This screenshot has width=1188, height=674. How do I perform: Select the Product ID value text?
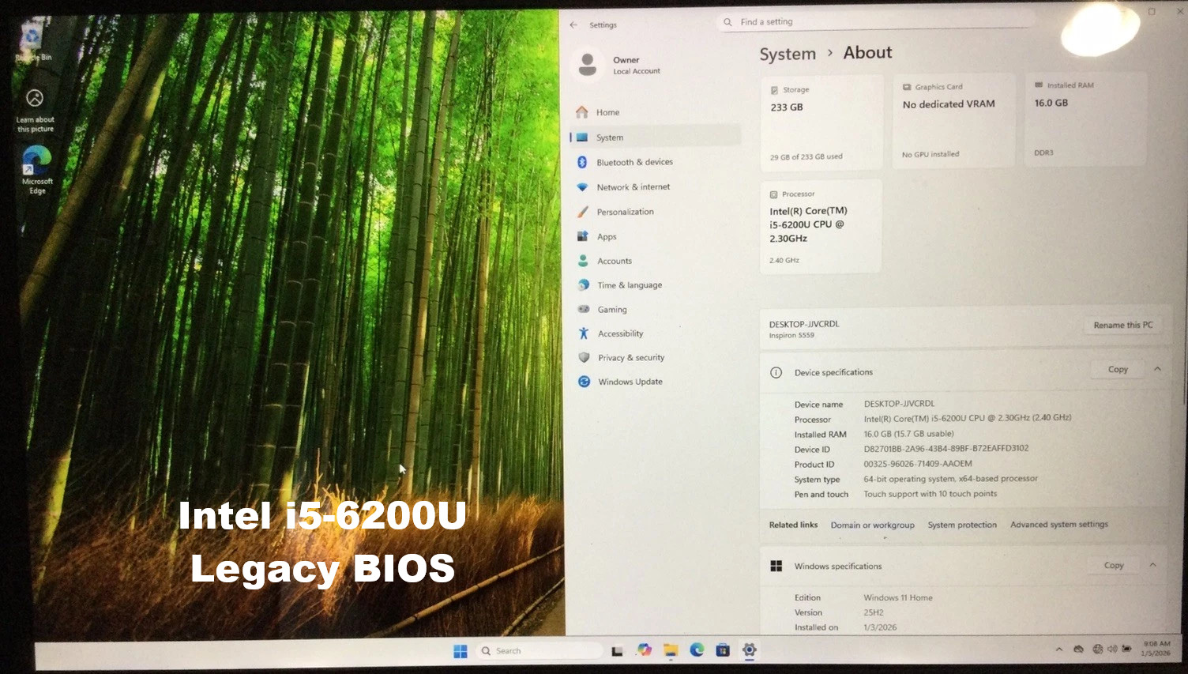pyautogui.click(x=918, y=464)
